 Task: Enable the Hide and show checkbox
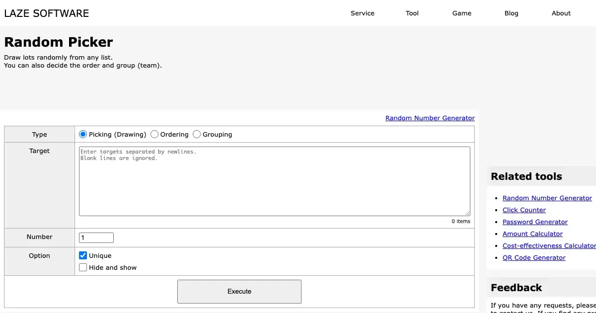[83, 267]
